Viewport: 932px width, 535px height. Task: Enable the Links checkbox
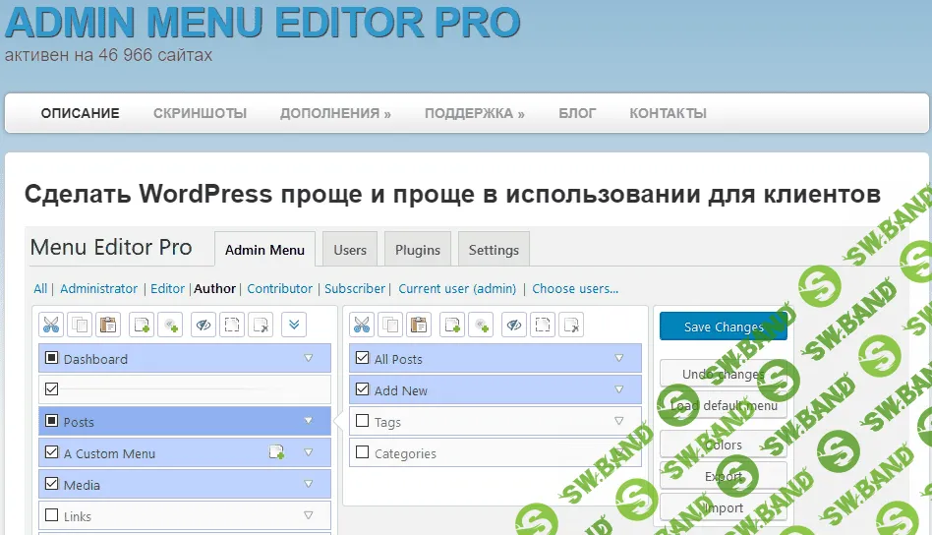pos(52,515)
